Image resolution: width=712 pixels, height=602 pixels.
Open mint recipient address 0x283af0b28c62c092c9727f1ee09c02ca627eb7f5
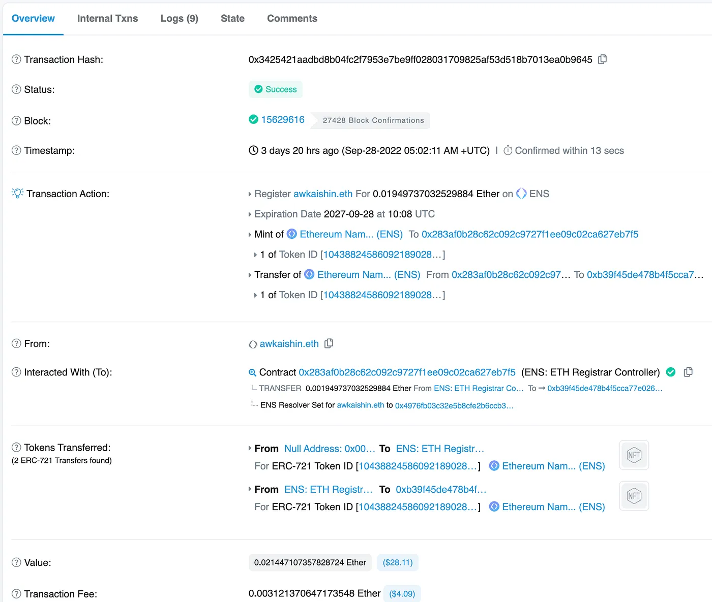point(530,234)
